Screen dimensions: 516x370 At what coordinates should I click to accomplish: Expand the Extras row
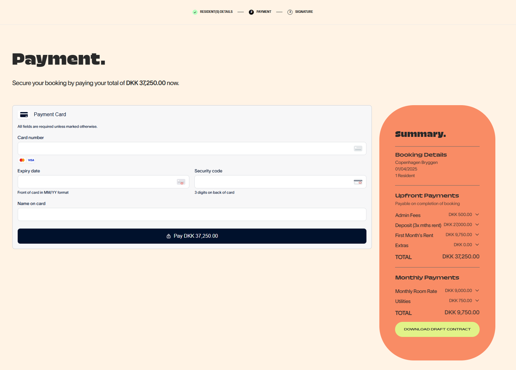click(477, 245)
